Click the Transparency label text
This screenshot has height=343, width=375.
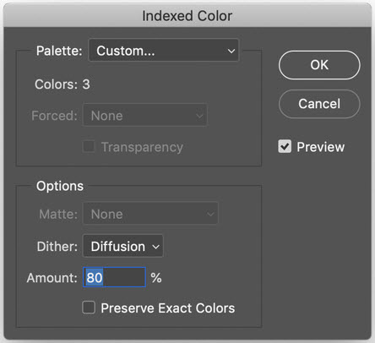(x=142, y=147)
